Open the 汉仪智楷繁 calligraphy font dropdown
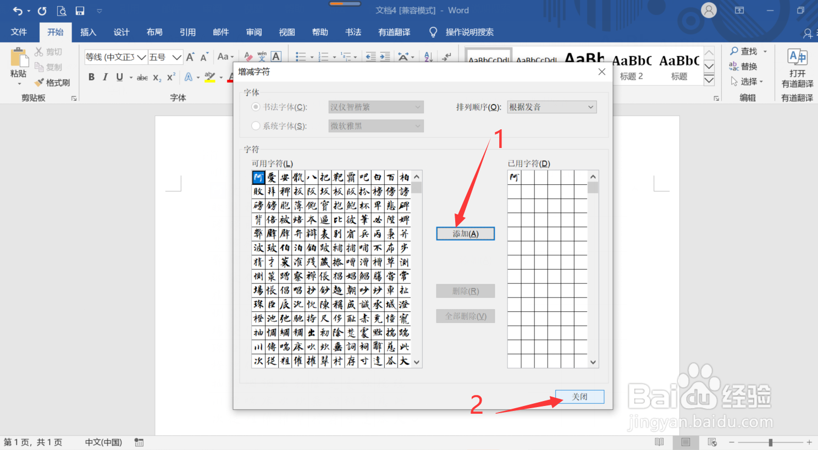The image size is (818, 450). pos(376,107)
